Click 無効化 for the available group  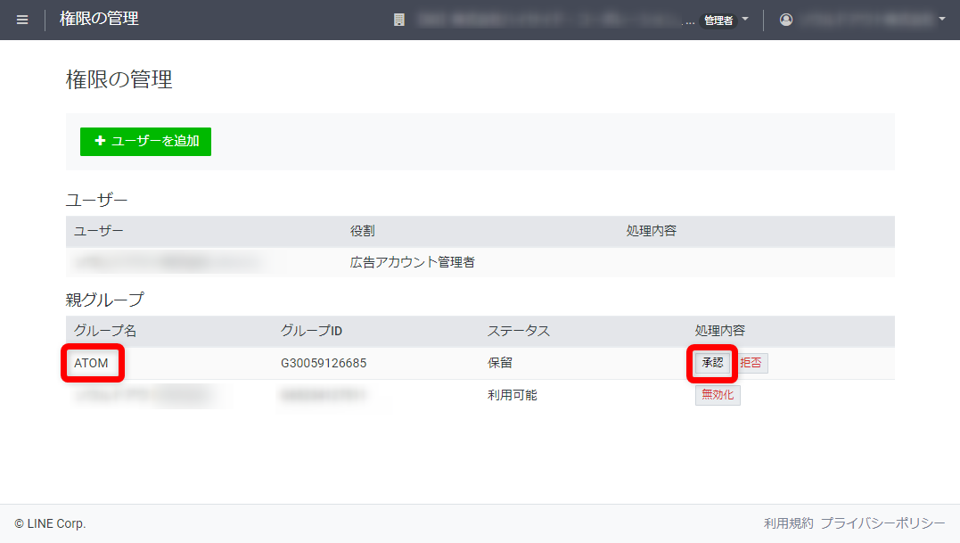click(718, 395)
